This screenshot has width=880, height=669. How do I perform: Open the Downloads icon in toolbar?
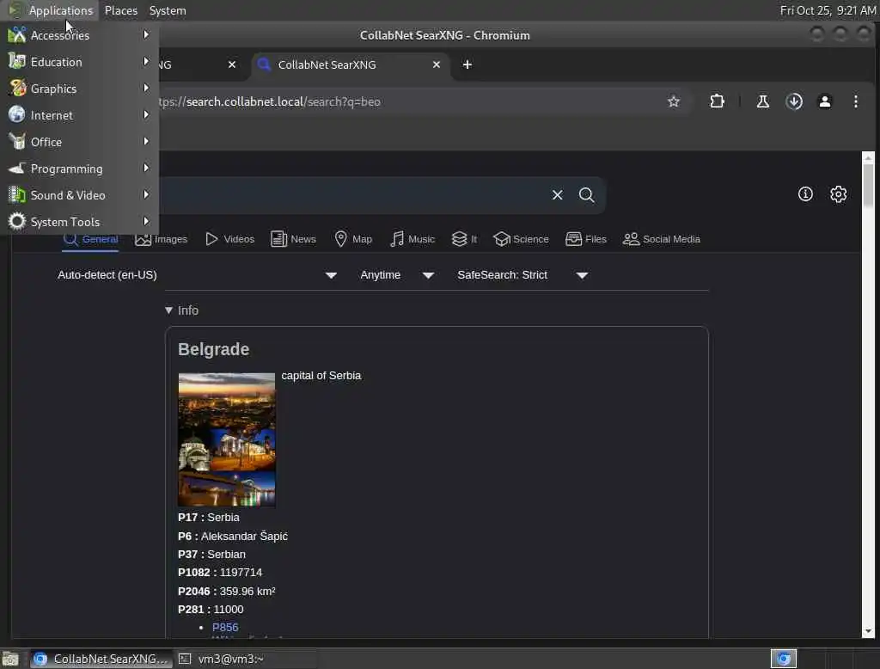pyautogui.click(x=793, y=101)
